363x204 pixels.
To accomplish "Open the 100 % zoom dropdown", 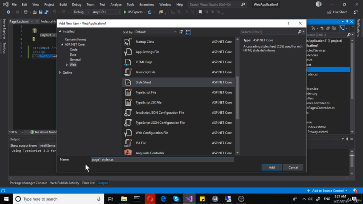I will coord(17,132).
